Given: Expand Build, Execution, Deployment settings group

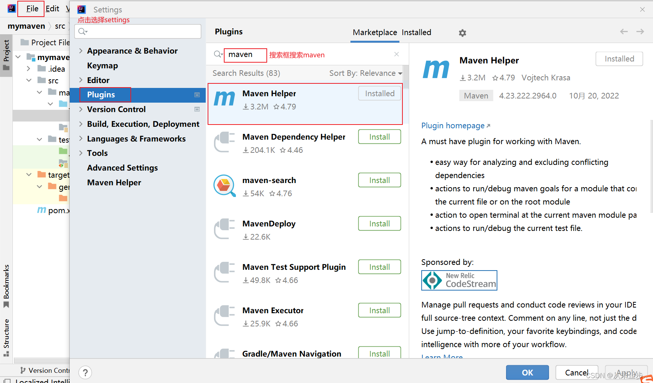Looking at the screenshot, I should 81,124.
